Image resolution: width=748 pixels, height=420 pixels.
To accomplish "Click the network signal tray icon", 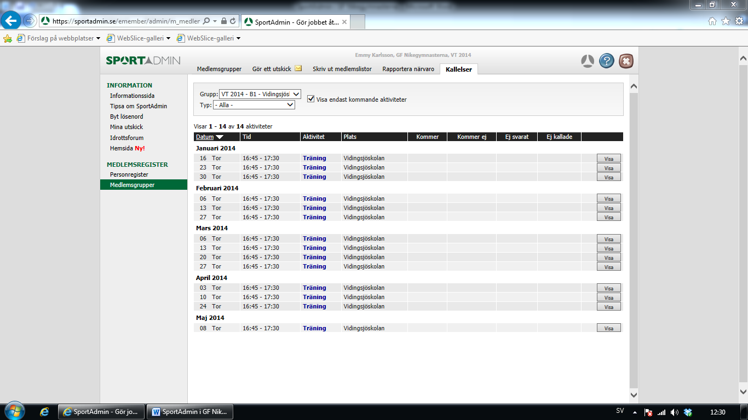I will 661,412.
